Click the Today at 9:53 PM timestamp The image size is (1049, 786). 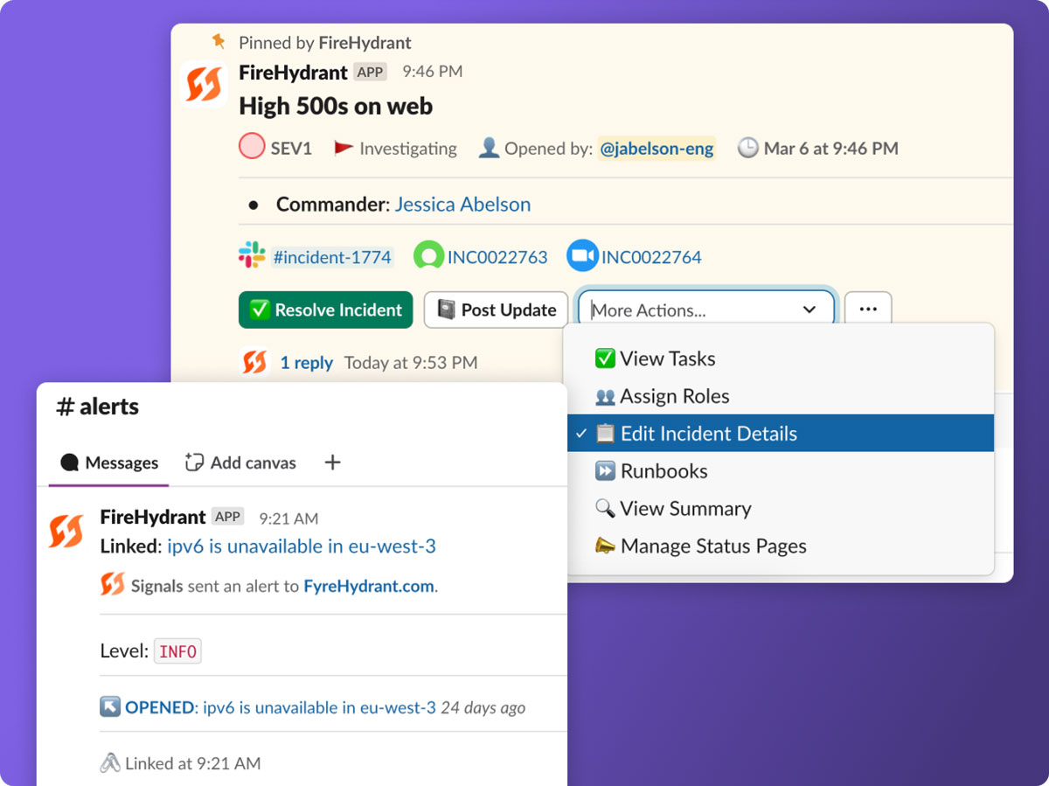[411, 363]
